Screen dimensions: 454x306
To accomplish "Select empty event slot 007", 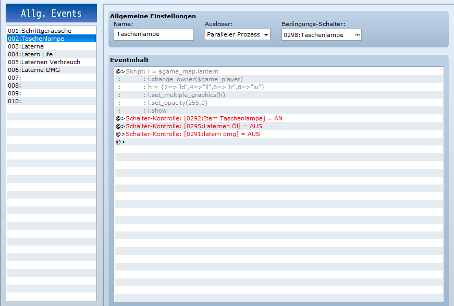I will pyautogui.click(x=51, y=78).
